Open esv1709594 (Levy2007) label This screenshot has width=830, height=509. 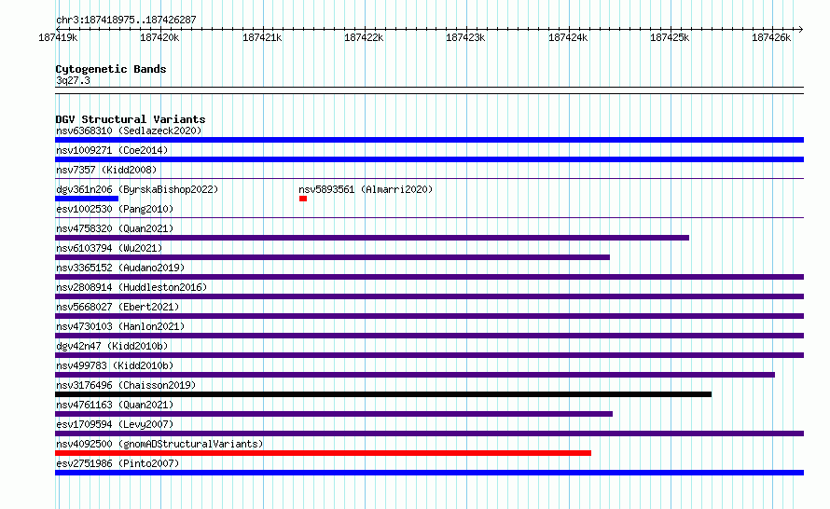tap(115, 424)
